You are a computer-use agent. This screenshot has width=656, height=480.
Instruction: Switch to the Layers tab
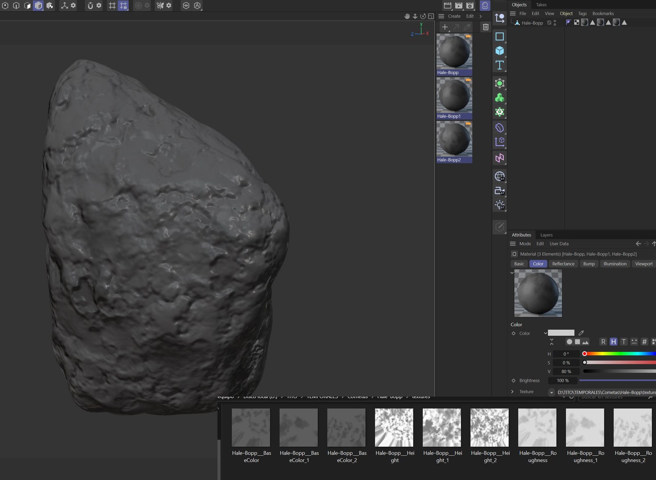[546, 235]
